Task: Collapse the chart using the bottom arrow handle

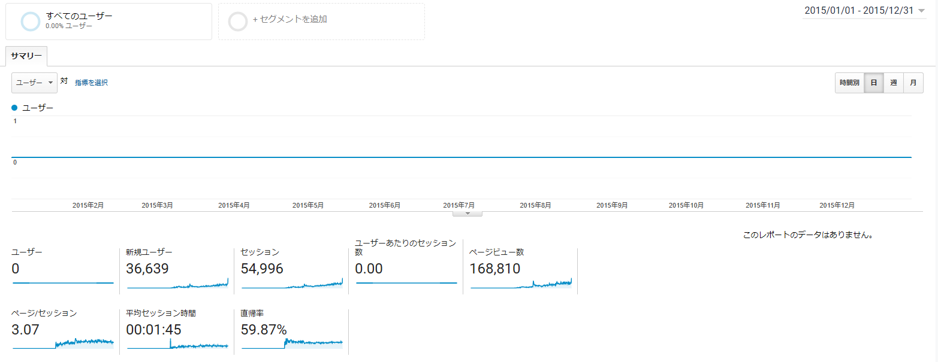Action: point(468,213)
